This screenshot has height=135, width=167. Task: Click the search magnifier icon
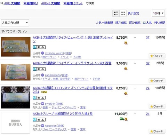click(x=2, y=3)
